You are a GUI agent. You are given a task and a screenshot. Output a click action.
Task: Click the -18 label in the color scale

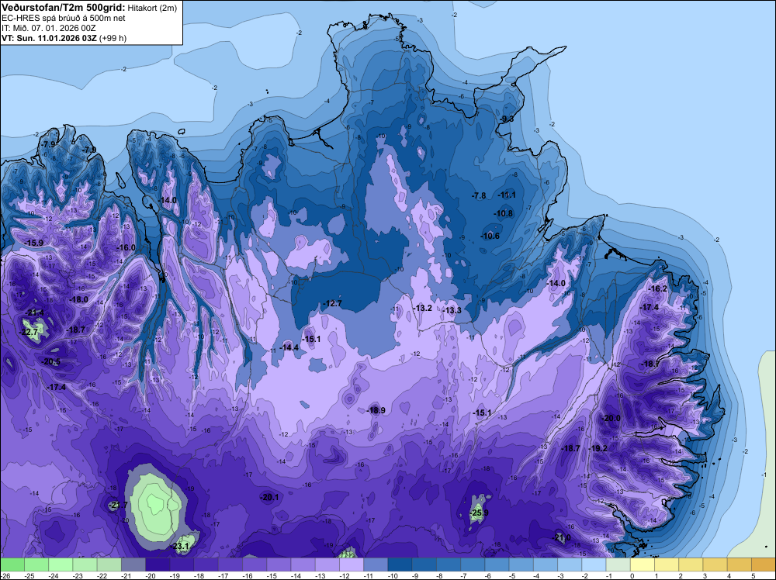pyautogui.click(x=200, y=575)
